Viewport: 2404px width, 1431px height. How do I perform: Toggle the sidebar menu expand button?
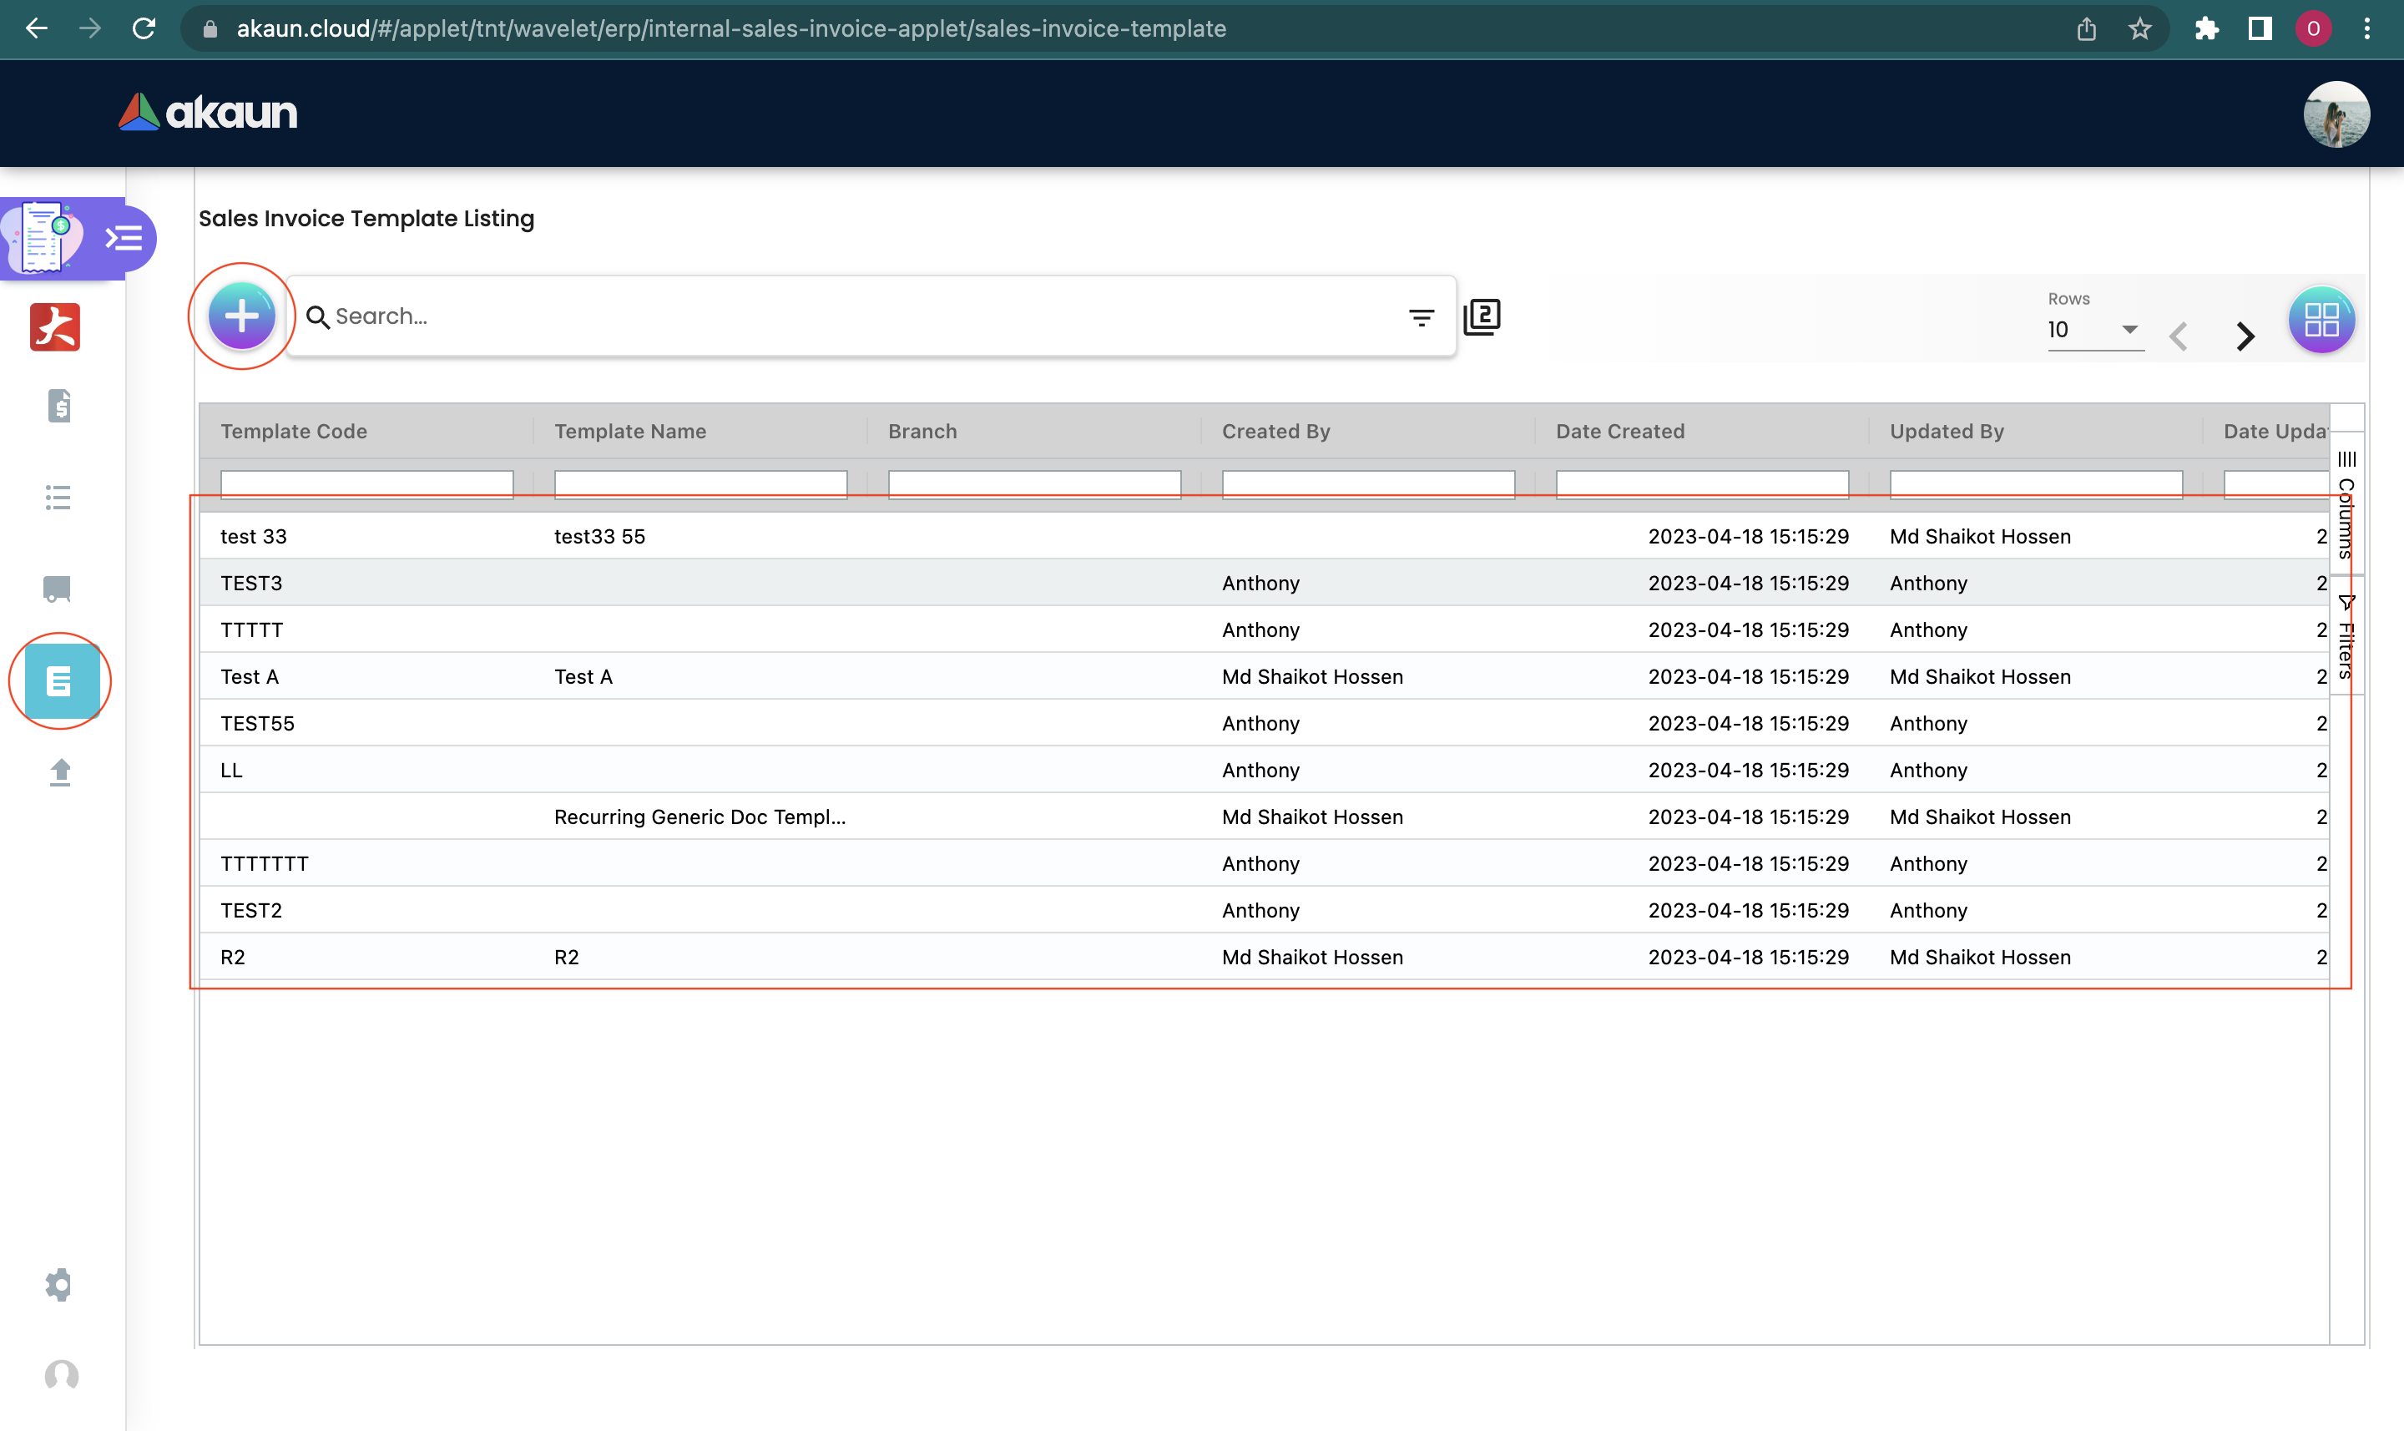(124, 237)
